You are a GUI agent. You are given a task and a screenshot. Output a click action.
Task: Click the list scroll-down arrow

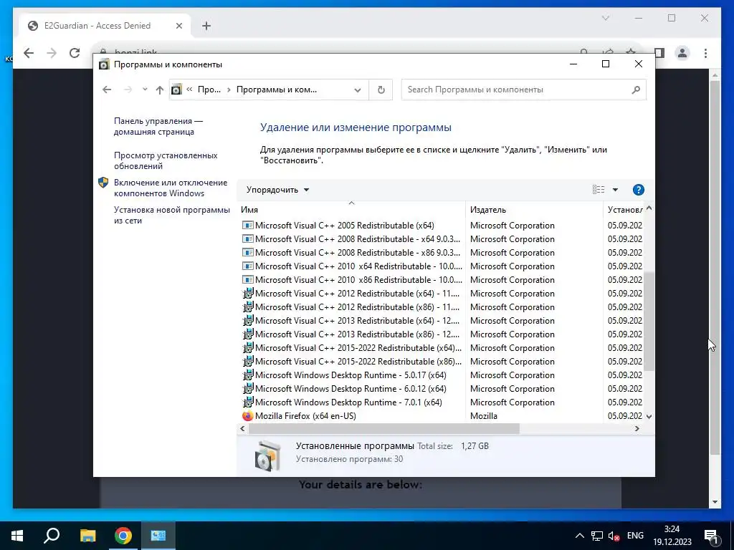[x=649, y=416]
